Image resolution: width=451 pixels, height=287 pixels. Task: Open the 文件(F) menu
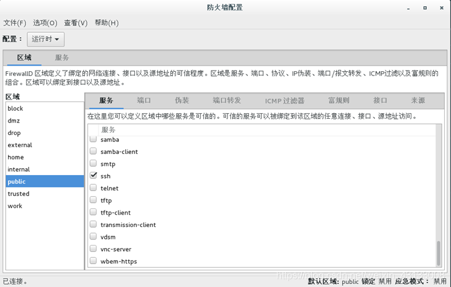click(15, 23)
